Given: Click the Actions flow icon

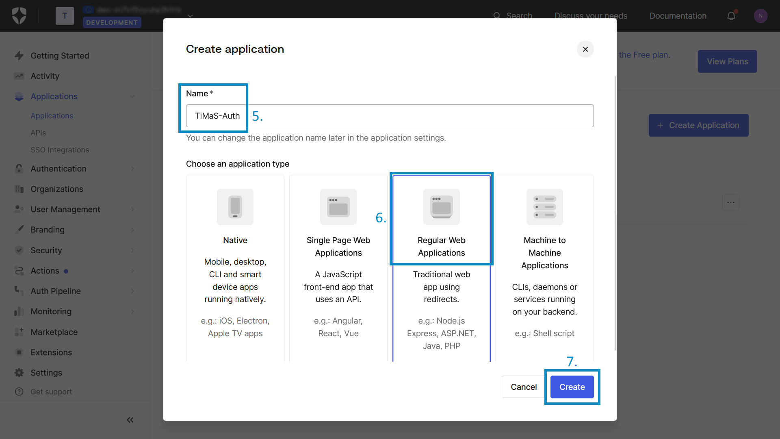Looking at the screenshot, I should [x=19, y=271].
